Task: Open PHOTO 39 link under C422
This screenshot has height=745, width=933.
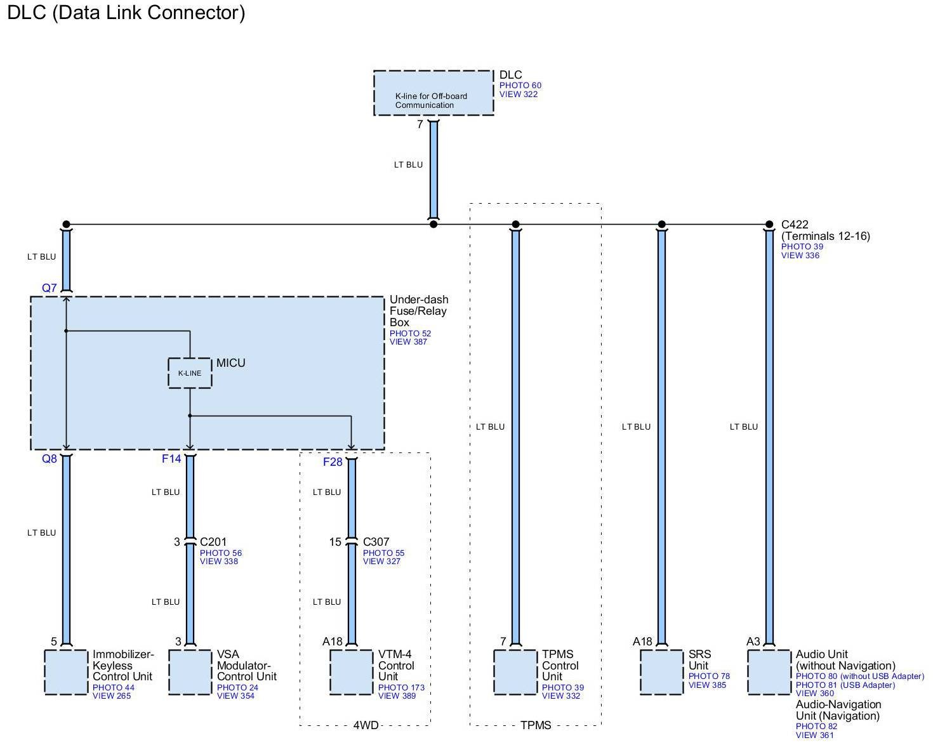Action: click(802, 246)
